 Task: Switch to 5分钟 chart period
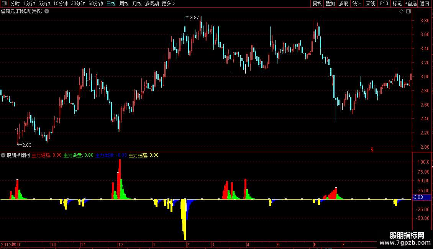click(x=44, y=3)
